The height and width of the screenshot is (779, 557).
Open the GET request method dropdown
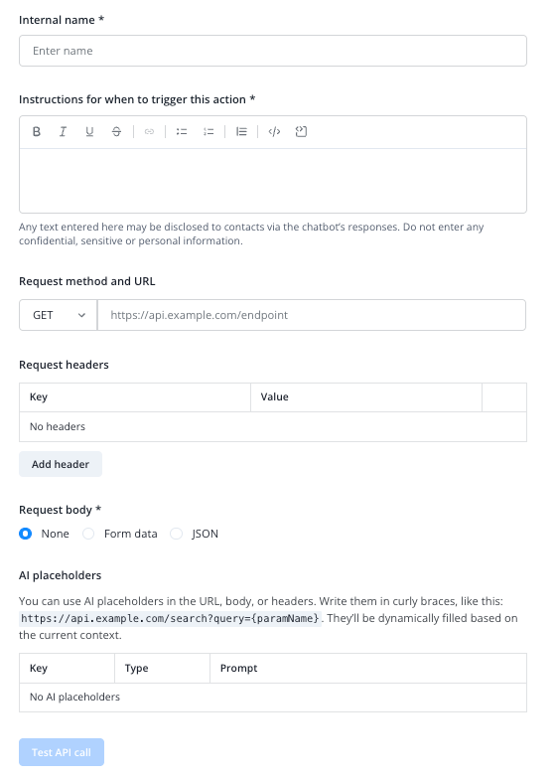pos(58,315)
